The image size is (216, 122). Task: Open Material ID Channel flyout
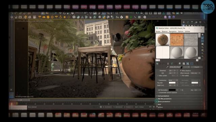pyautogui.click(x=184, y=64)
